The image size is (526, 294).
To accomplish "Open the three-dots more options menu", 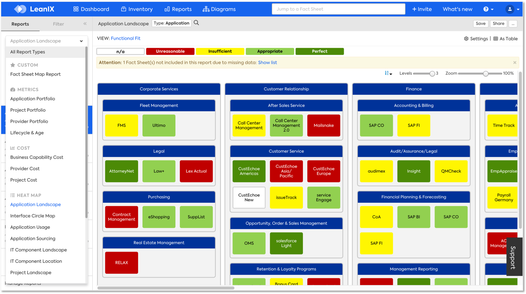I will pyautogui.click(x=513, y=24).
